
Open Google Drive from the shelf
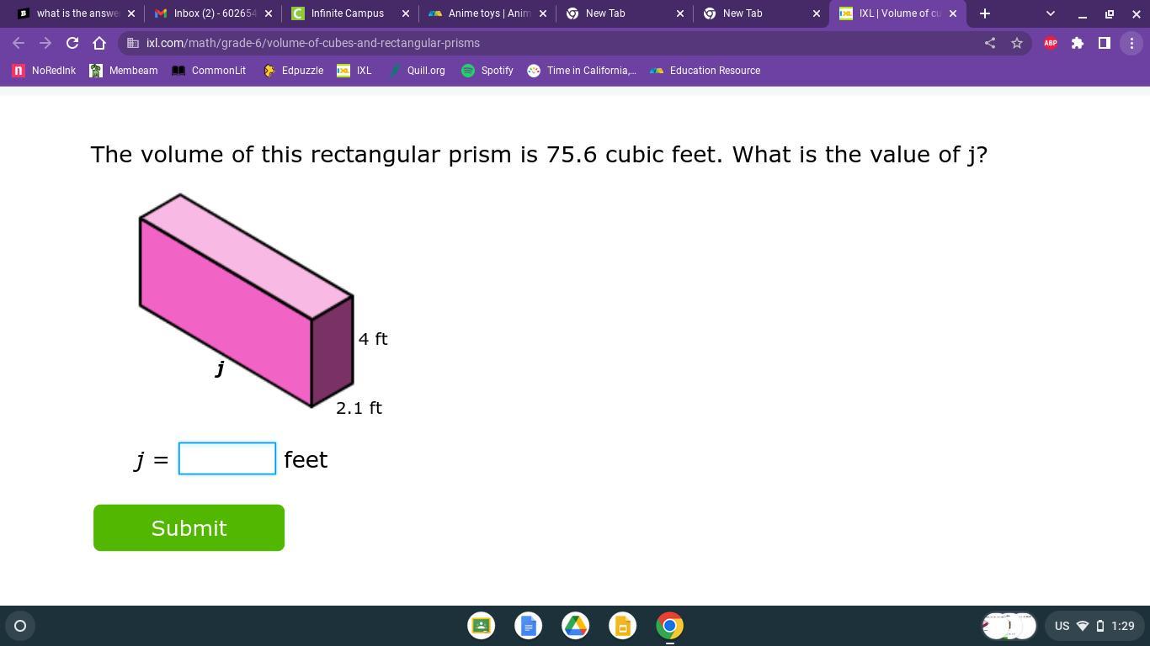coord(576,626)
